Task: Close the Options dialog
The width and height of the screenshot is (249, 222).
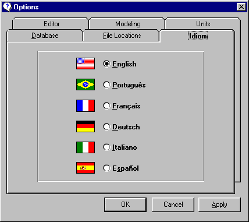Action: pyautogui.click(x=241, y=7)
